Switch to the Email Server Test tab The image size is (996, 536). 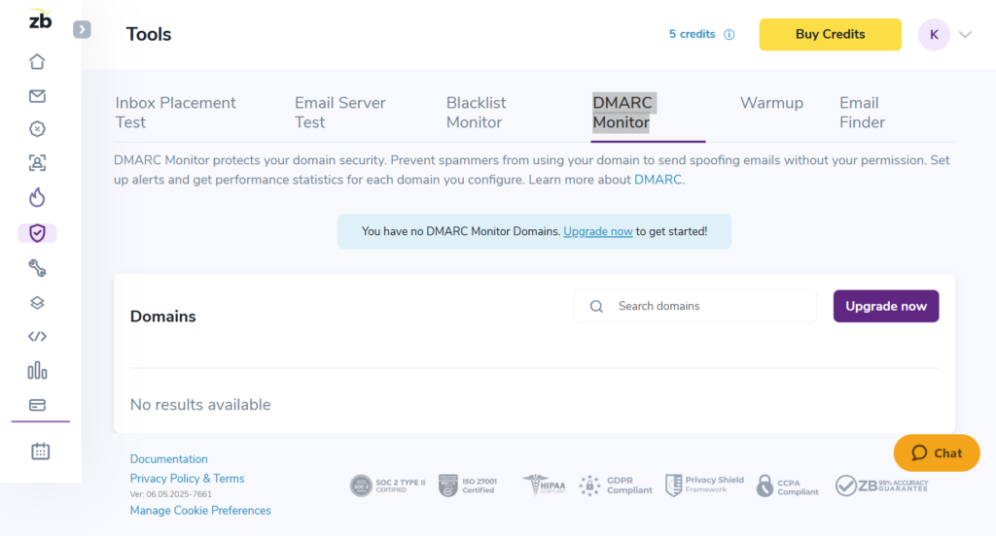coord(339,113)
